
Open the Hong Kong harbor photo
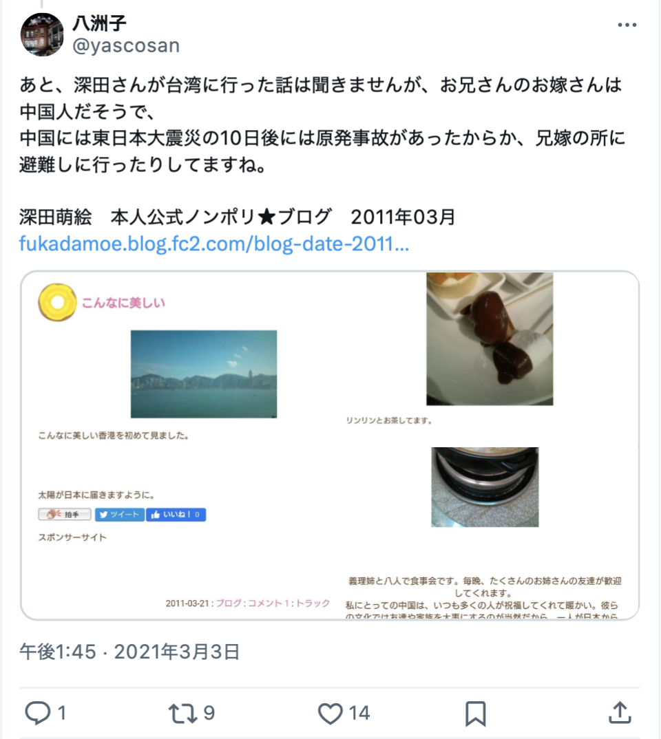click(x=204, y=374)
